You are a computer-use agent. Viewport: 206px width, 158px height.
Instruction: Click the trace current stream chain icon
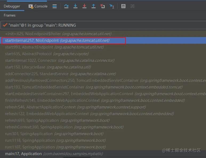(132, 6)
